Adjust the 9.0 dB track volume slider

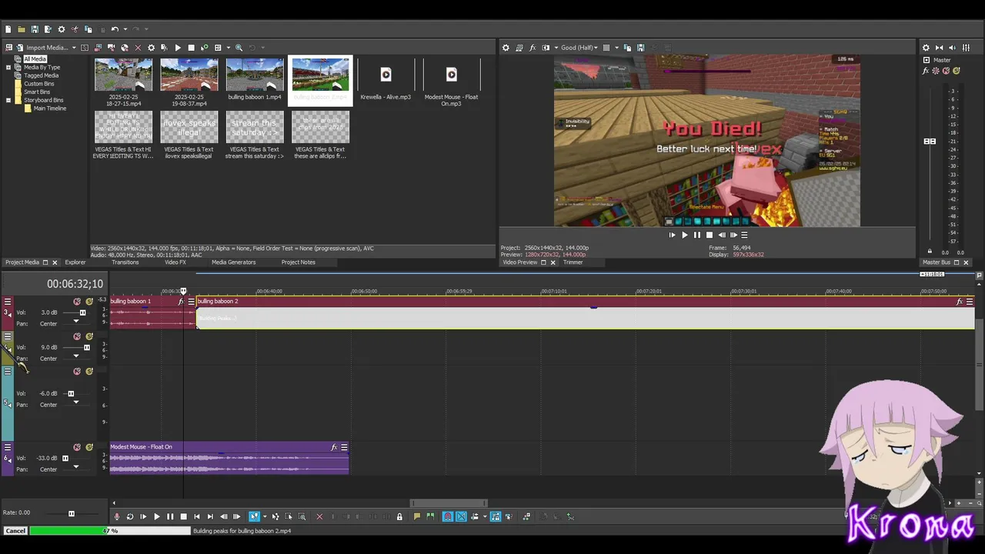coord(87,348)
